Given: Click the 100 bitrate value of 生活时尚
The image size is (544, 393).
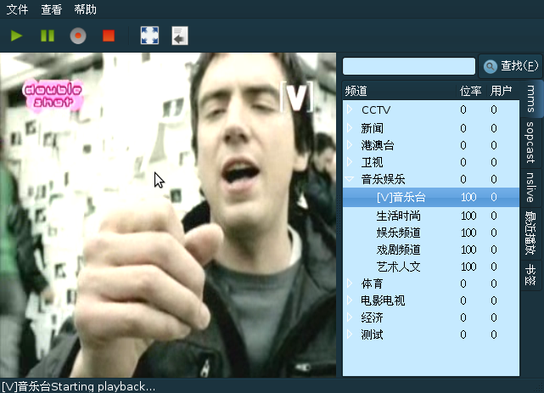Looking at the screenshot, I should tap(468, 216).
